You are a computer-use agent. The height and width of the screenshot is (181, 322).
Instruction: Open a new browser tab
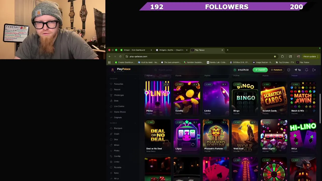[227, 50]
